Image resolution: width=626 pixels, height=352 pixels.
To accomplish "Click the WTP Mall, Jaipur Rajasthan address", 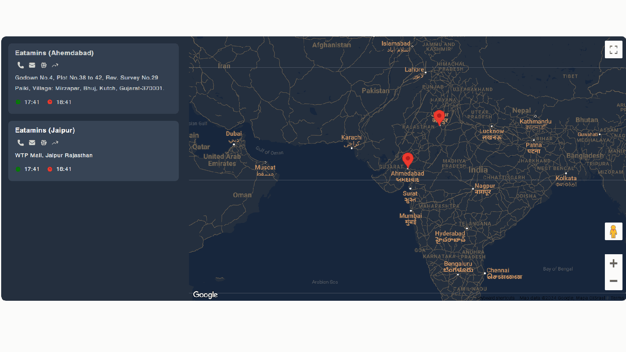I will click(x=54, y=155).
